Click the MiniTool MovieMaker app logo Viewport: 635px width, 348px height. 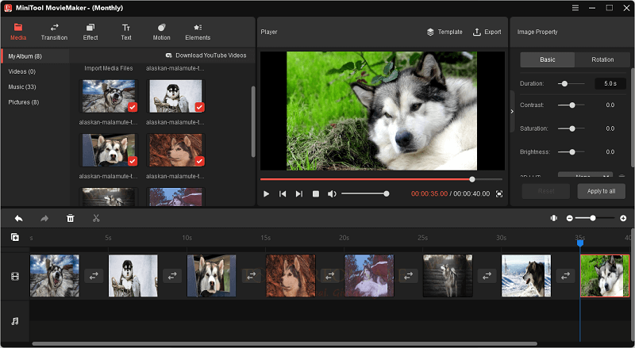[8, 8]
